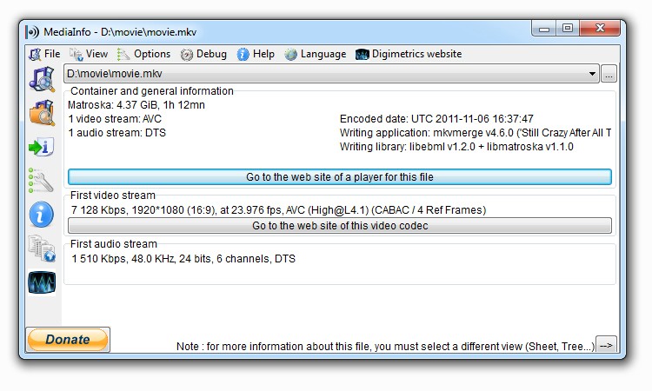Open preferences via the wrench icon

(x=41, y=181)
